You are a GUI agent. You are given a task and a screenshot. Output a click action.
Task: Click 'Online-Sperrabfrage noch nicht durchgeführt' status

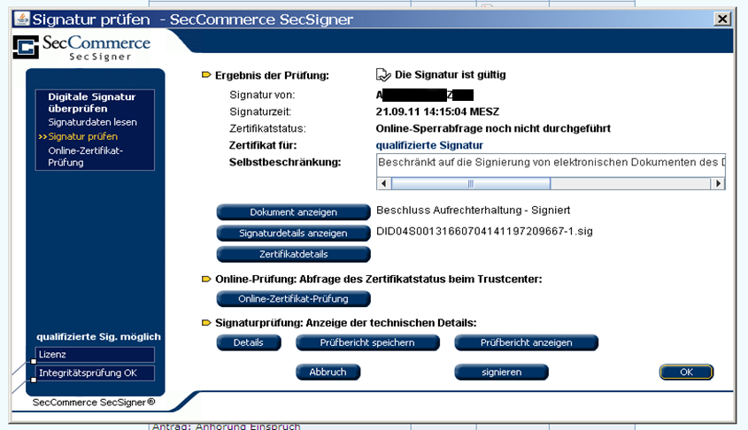click(x=493, y=128)
